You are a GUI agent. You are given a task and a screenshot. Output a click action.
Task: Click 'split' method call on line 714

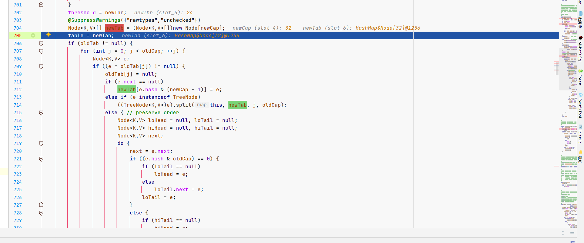(x=184, y=105)
